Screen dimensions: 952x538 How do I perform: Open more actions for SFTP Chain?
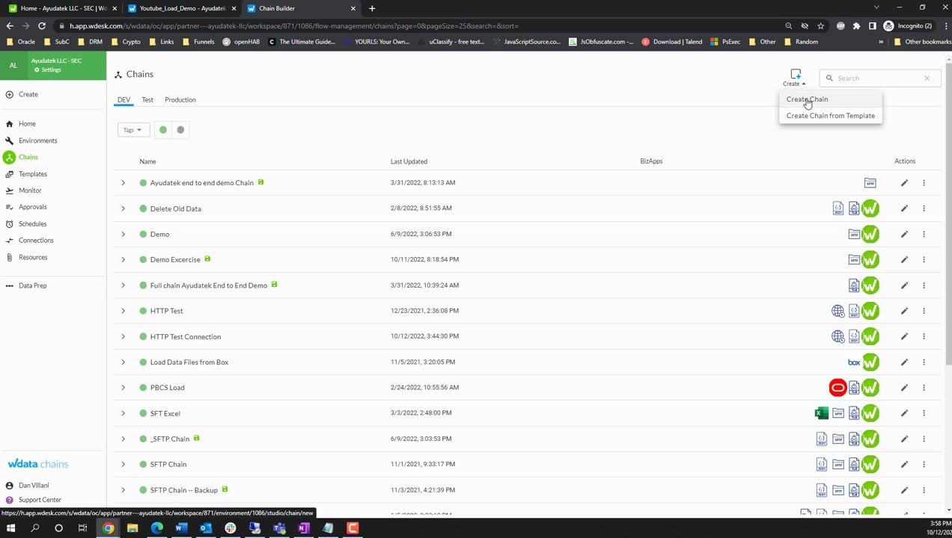924,464
